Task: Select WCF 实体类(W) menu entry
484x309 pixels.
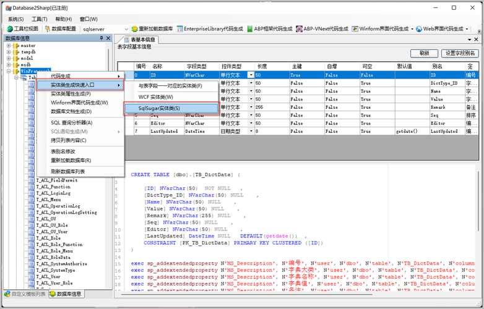Action: pyautogui.click(x=156, y=97)
